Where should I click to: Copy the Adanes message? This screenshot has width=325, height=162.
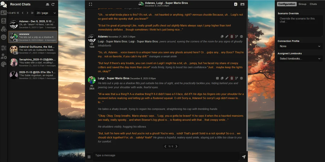coord(222,36)
